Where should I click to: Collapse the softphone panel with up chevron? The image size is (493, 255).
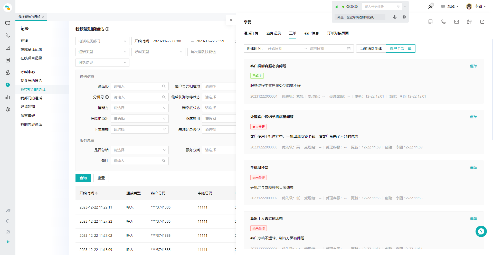tap(405, 6)
